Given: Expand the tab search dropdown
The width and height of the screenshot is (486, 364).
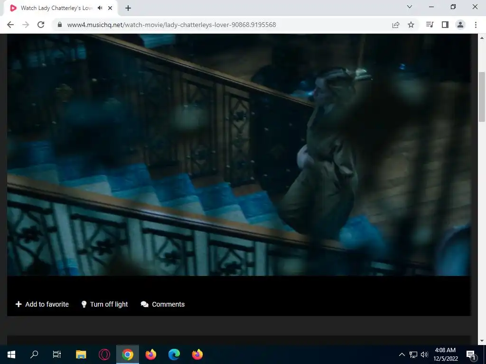Looking at the screenshot, I should click(x=410, y=7).
